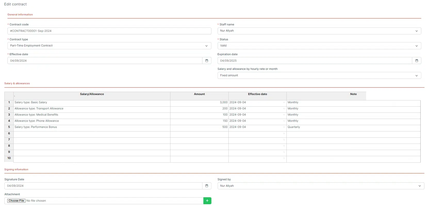The height and width of the screenshot is (206, 428).
Task: Open effective date dropdown arrow in Basic Salary row
Action: (x=284, y=102)
